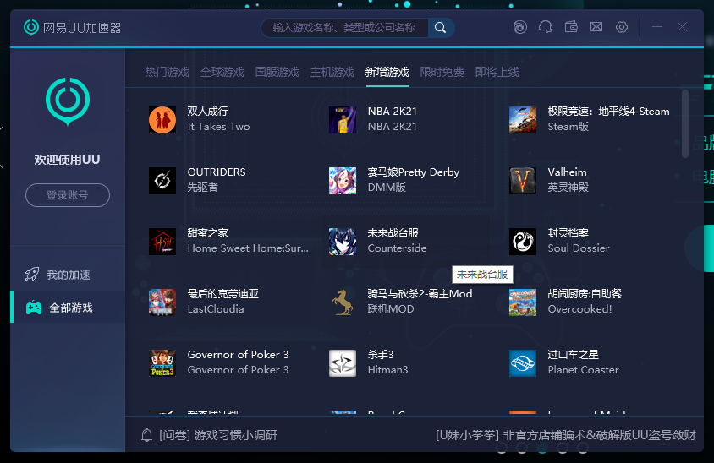Click the Valheim V icon

coord(522,181)
